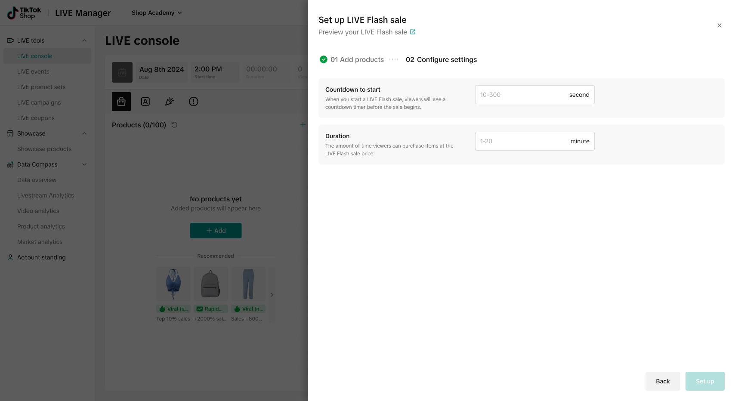Click the Back button
The image size is (735, 401).
coord(662,381)
